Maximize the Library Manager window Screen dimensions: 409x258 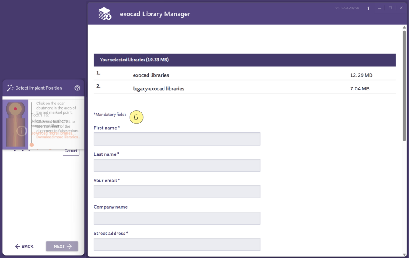(391, 8)
